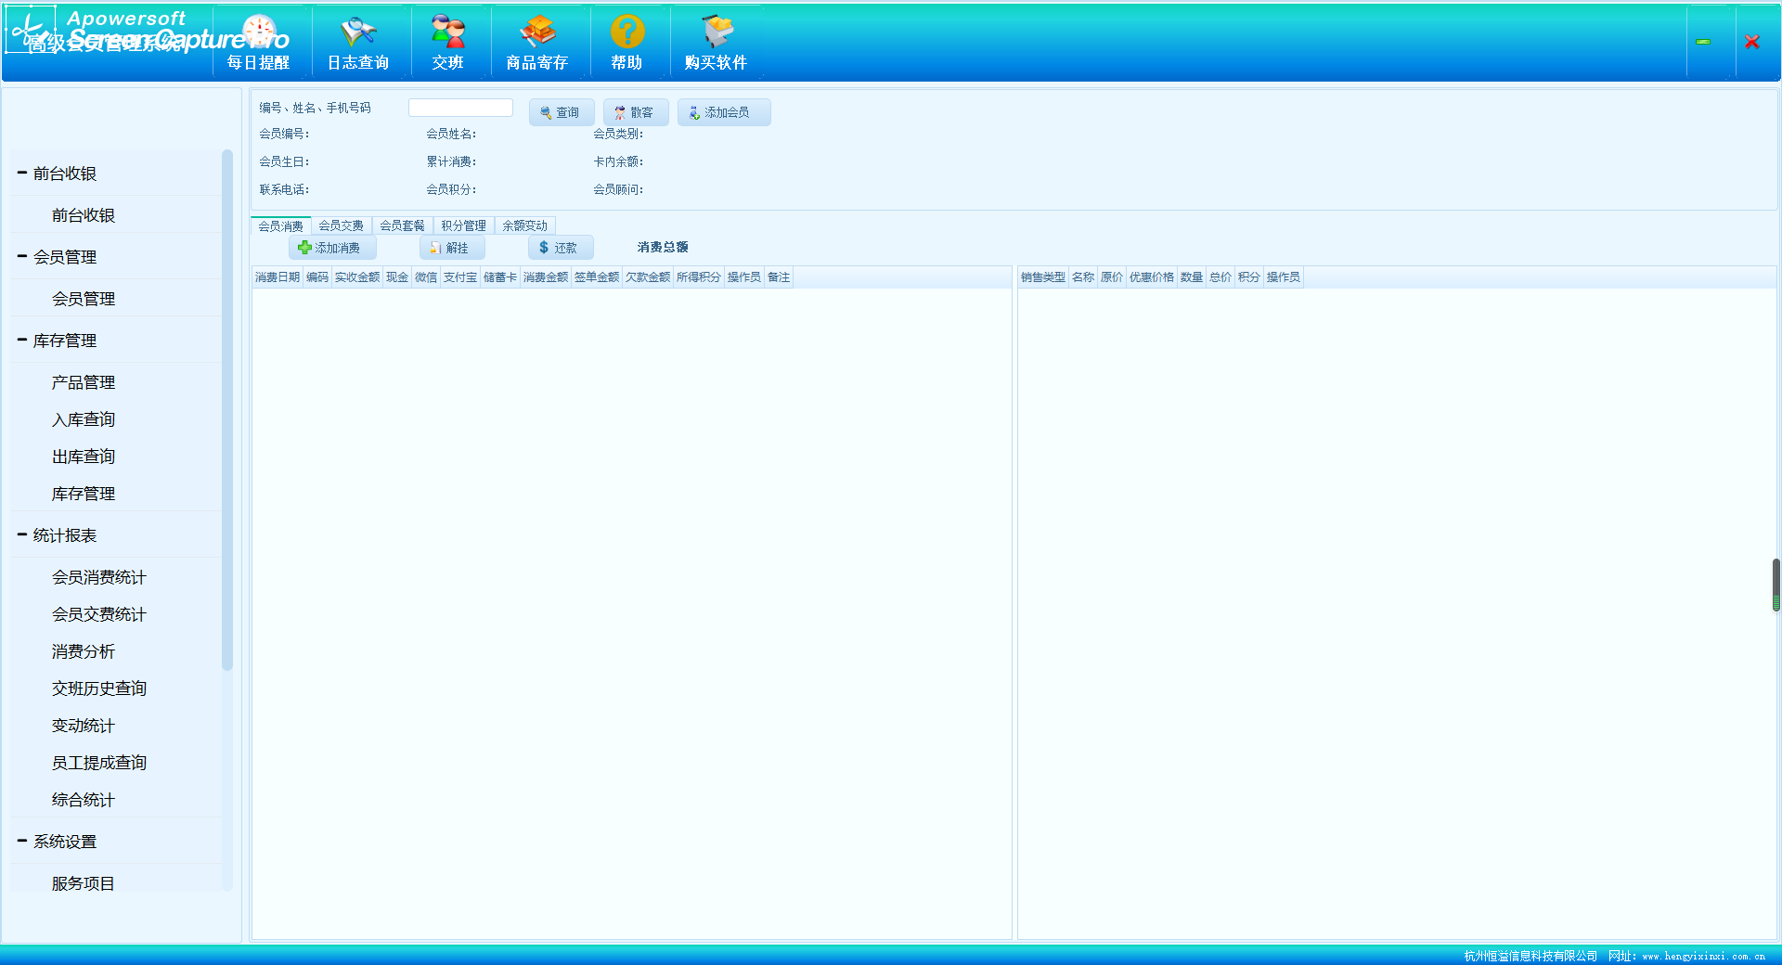Click the 查询 search button
This screenshot has width=1782, height=965.
coord(561,112)
